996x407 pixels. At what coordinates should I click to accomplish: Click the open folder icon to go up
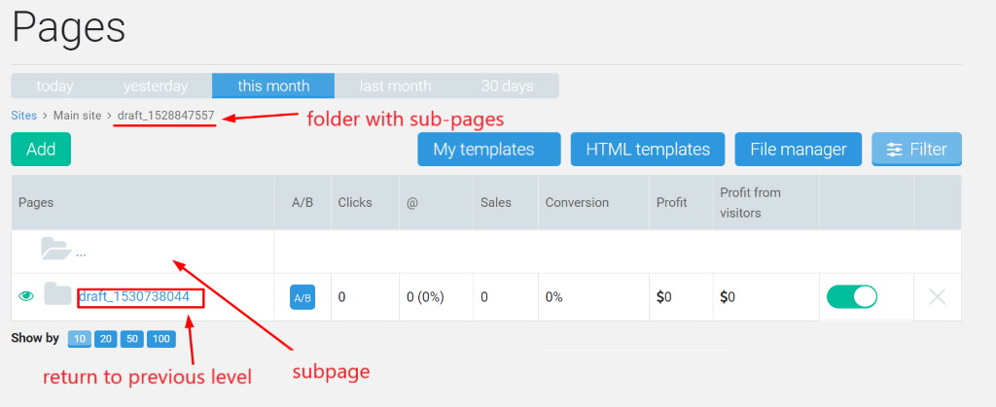(x=55, y=248)
